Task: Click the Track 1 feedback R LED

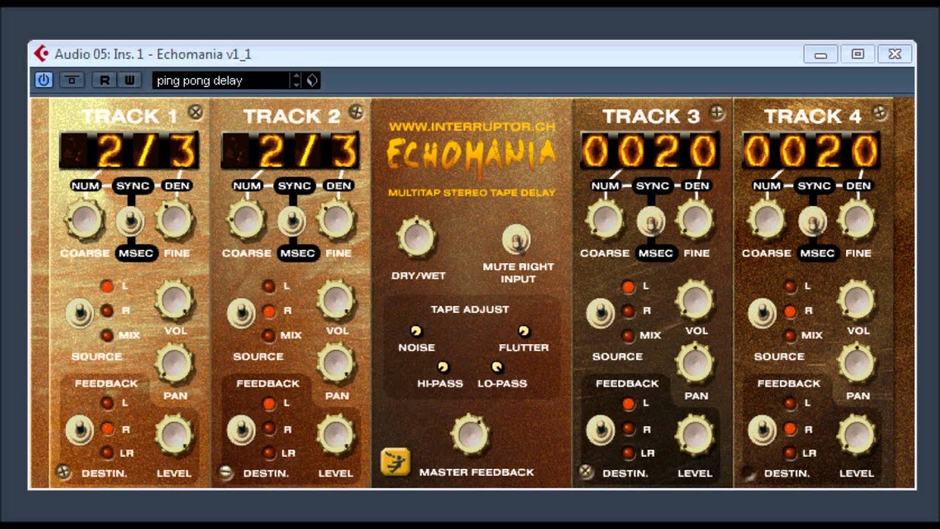Action: (x=106, y=428)
